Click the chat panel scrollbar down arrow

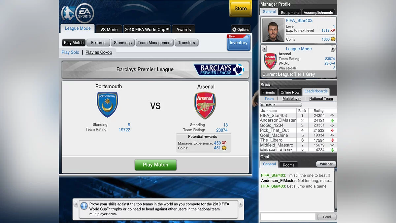336,210
